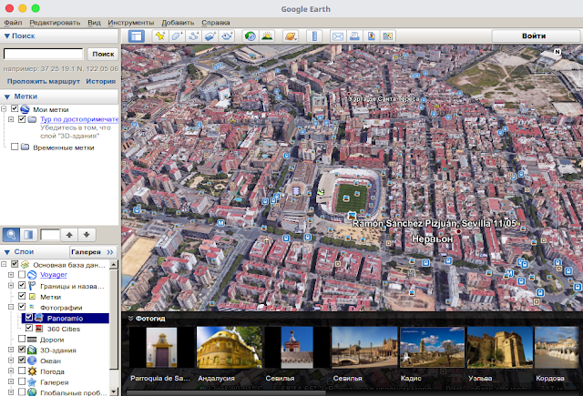Collapse Основная база данных tree node
The image size is (583, 396).
pos(4,264)
